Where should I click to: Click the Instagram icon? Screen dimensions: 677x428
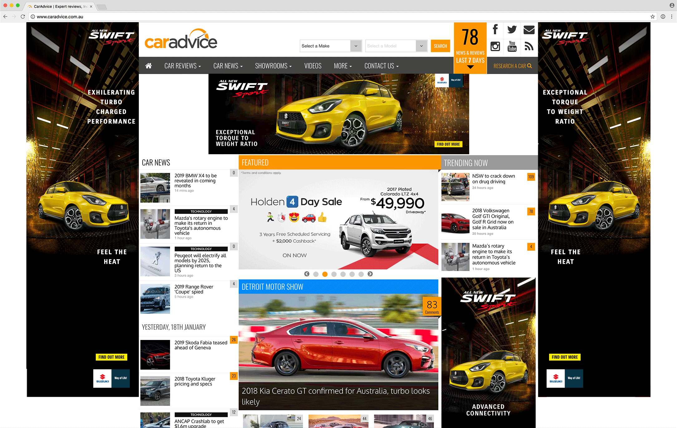click(x=495, y=47)
